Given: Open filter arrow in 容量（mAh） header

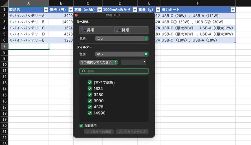Looking at the screenshot, I should click(x=100, y=10).
